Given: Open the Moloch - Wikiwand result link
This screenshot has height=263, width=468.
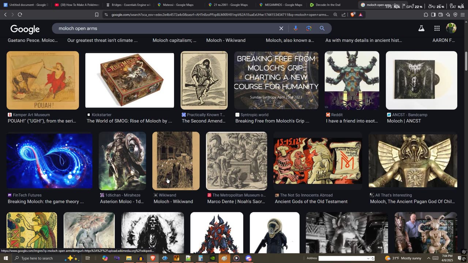Looking at the screenshot, I should (x=173, y=202).
